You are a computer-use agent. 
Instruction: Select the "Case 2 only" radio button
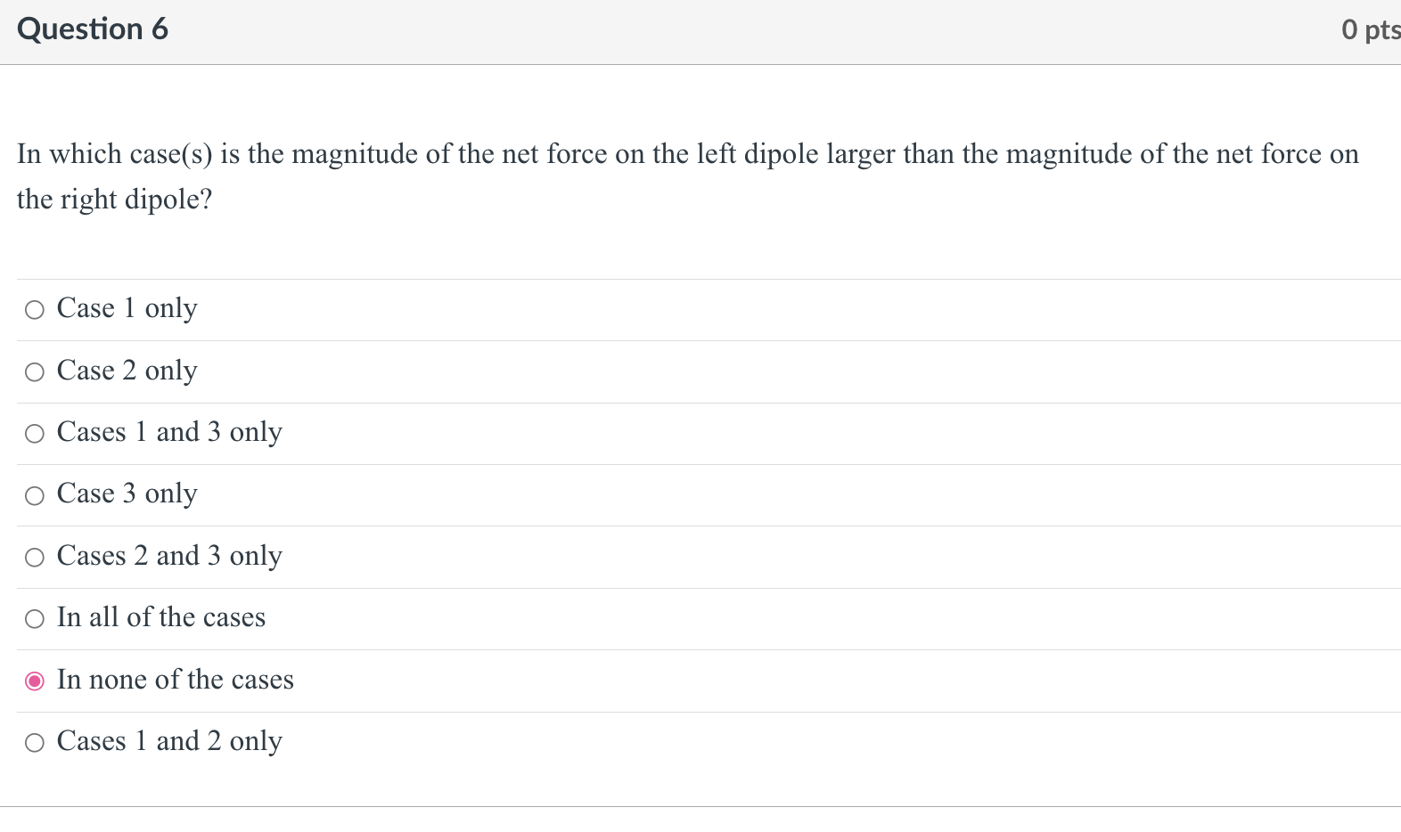coord(35,371)
